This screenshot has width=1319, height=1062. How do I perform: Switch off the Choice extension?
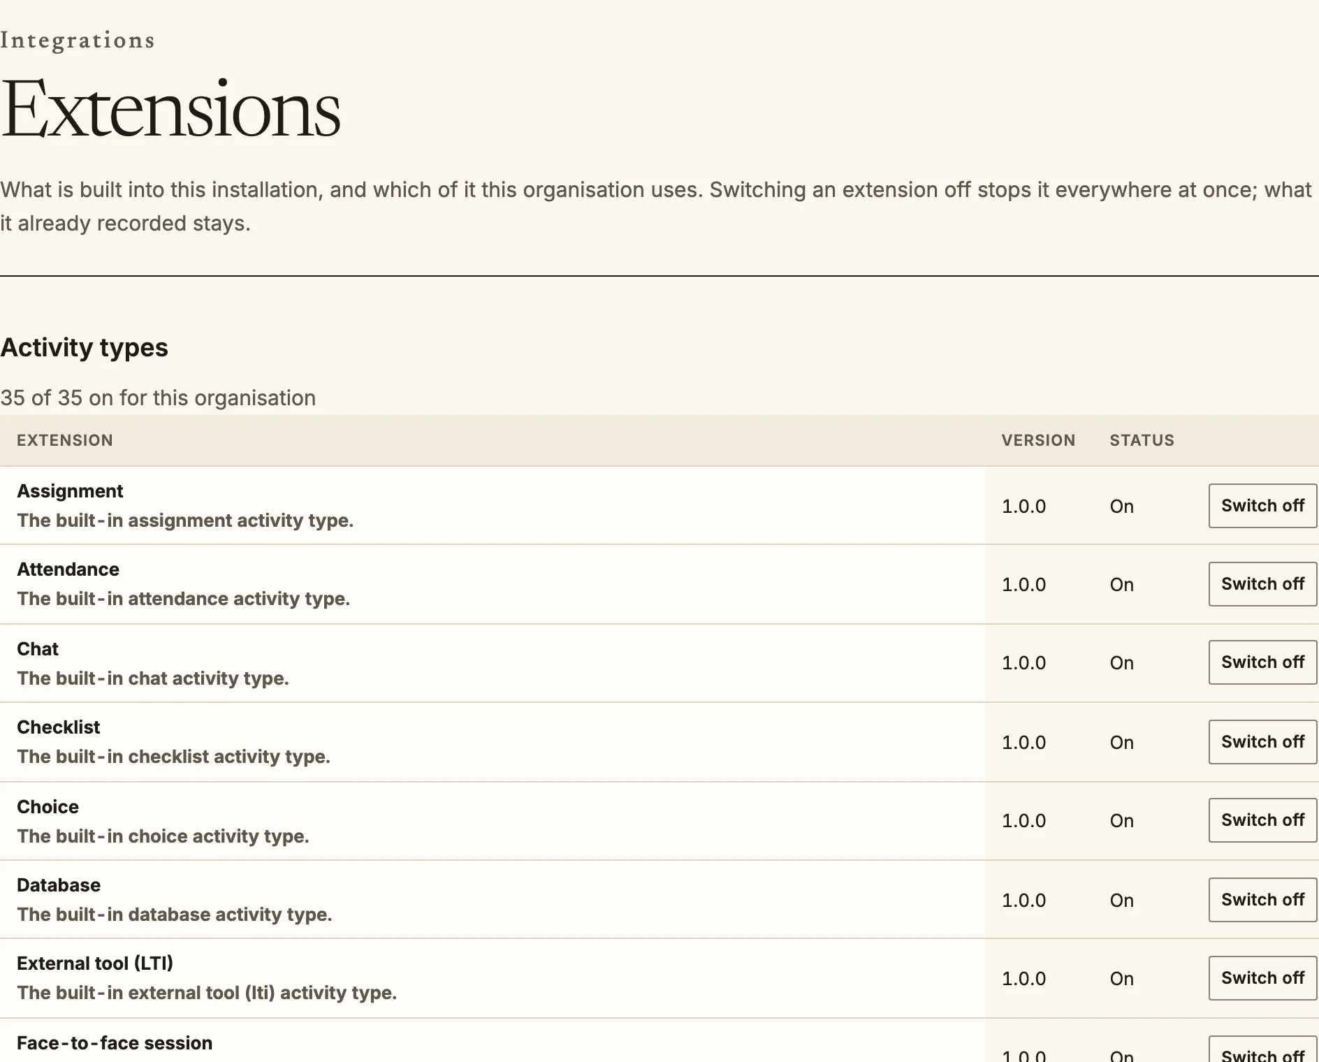coord(1262,820)
